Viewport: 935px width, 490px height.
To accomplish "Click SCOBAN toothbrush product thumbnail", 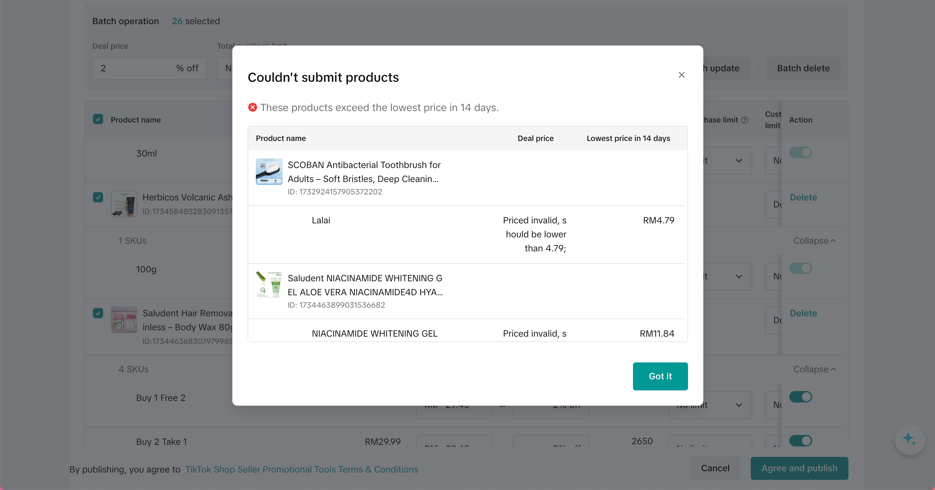I will 269,171.
